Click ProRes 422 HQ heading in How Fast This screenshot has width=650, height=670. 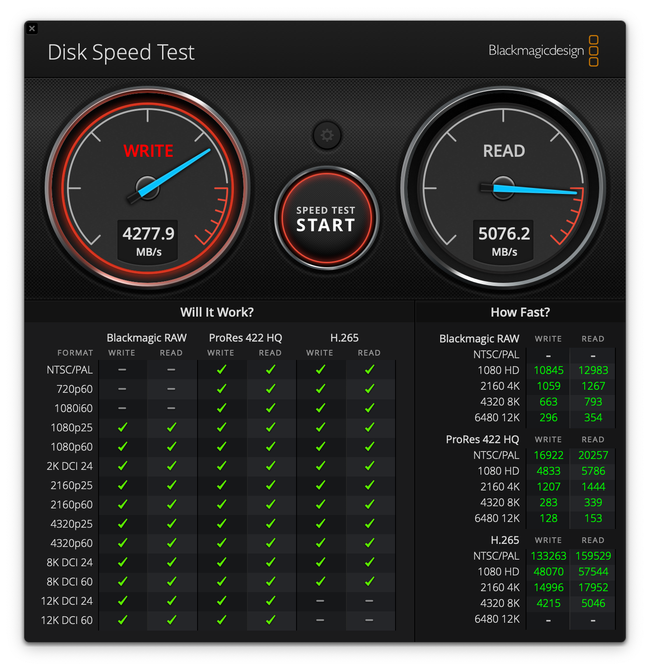(482, 440)
